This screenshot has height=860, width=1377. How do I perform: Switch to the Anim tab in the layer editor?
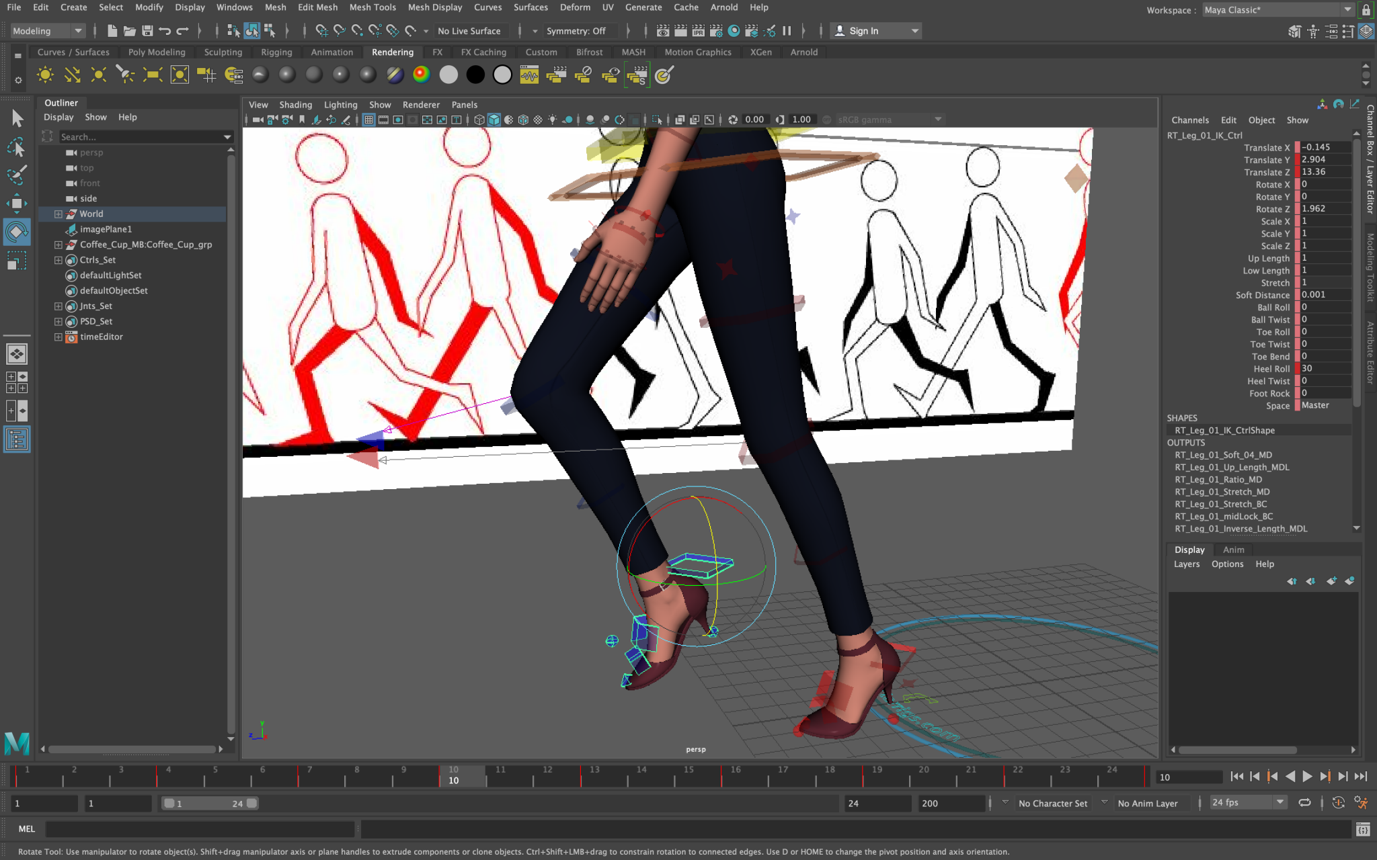click(1234, 550)
